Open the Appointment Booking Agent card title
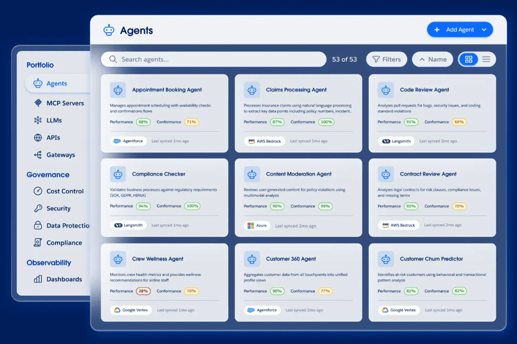 167,89
